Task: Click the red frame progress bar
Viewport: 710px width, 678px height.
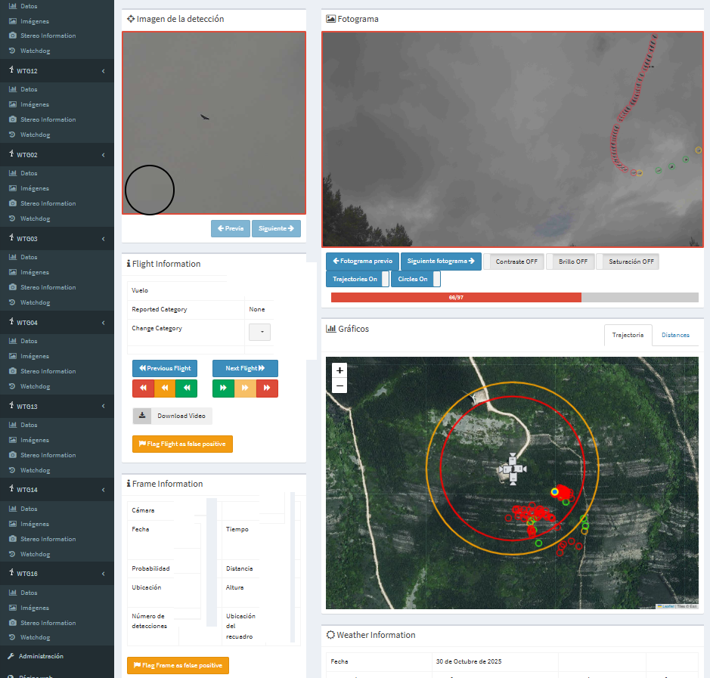Action: coord(456,298)
